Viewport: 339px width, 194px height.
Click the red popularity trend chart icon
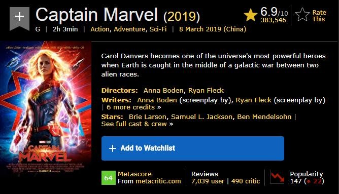coord(278,177)
